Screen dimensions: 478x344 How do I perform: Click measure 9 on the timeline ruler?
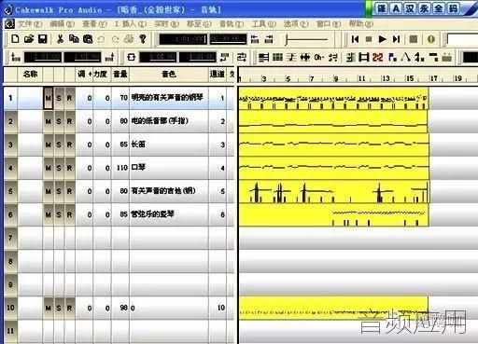point(336,78)
